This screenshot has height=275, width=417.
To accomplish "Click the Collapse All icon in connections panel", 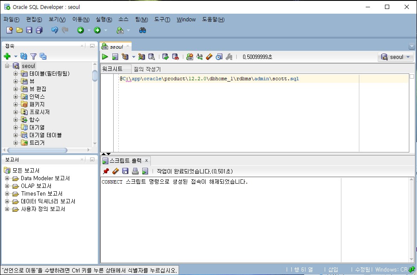I will pyautogui.click(x=43, y=56).
